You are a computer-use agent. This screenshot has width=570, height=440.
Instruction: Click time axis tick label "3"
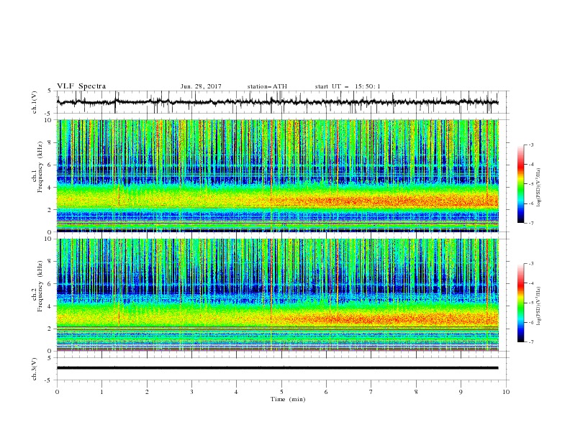pyautogui.click(x=191, y=392)
